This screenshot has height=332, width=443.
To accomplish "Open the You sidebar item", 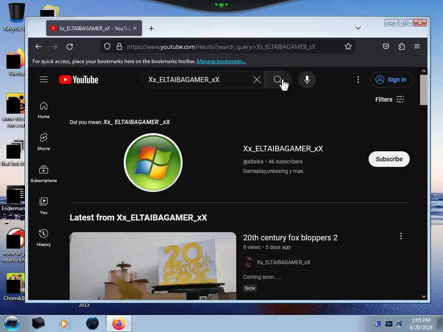I will 44,206.
